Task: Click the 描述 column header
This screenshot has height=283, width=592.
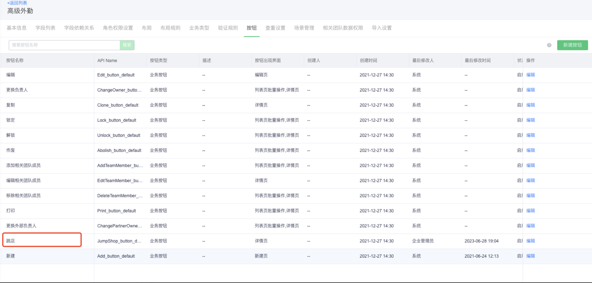Action: tap(207, 61)
